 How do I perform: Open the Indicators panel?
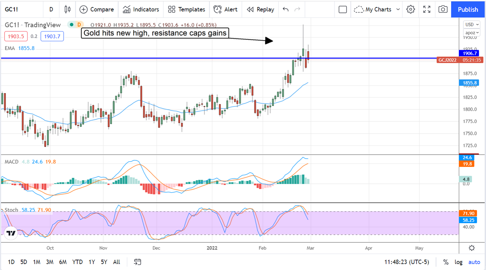142,9
